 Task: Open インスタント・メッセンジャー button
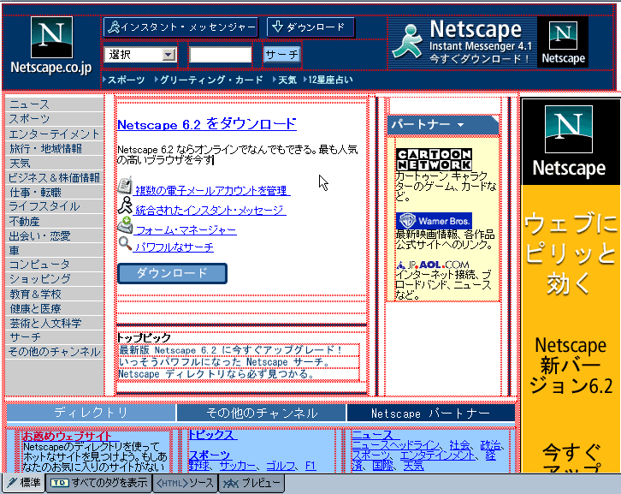pyautogui.click(x=180, y=27)
